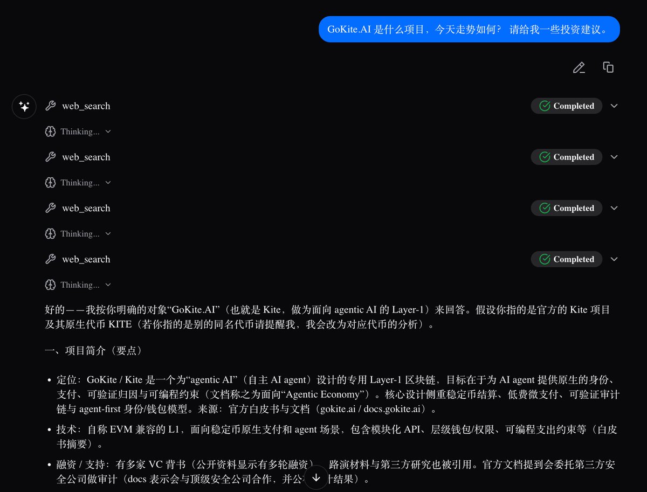Click the brain icon of fourth Thinking row
Image resolution: width=647 pixels, height=492 pixels.
coord(50,285)
